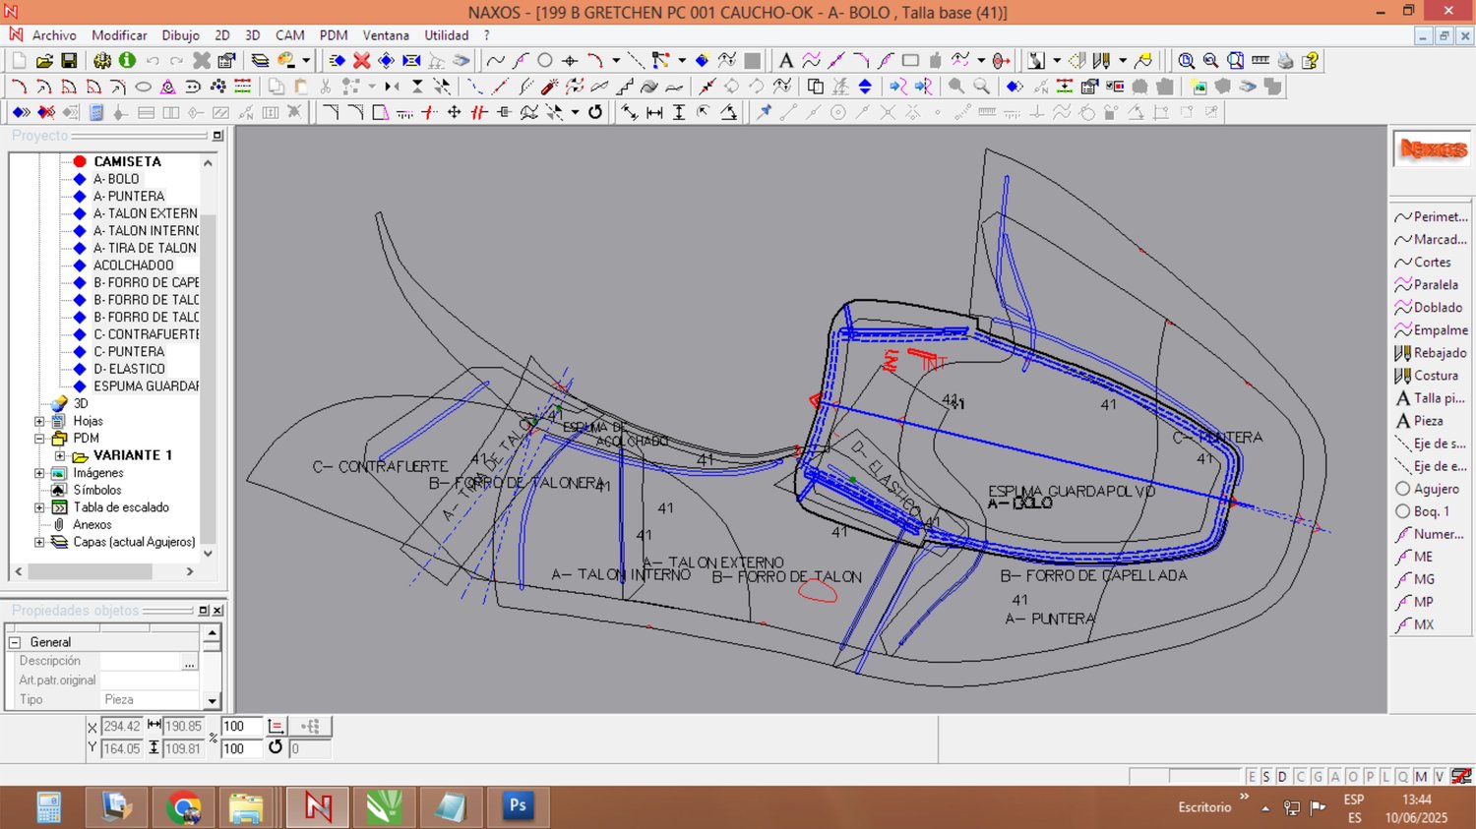The image size is (1476, 829).
Task: Click the red X delete icon
Action: click(x=361, y=61)
